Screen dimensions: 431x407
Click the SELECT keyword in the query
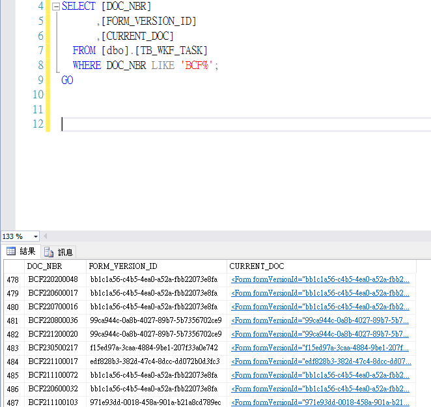click(78, 6)
